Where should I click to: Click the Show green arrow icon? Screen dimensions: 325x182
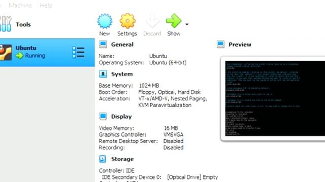point(174,21)
